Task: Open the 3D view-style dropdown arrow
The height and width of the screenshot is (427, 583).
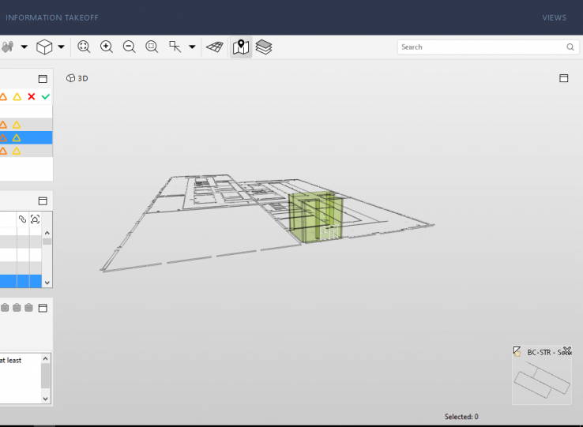Action: 61,47
